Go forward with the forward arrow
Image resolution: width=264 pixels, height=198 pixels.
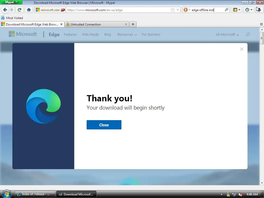[12, 10]
